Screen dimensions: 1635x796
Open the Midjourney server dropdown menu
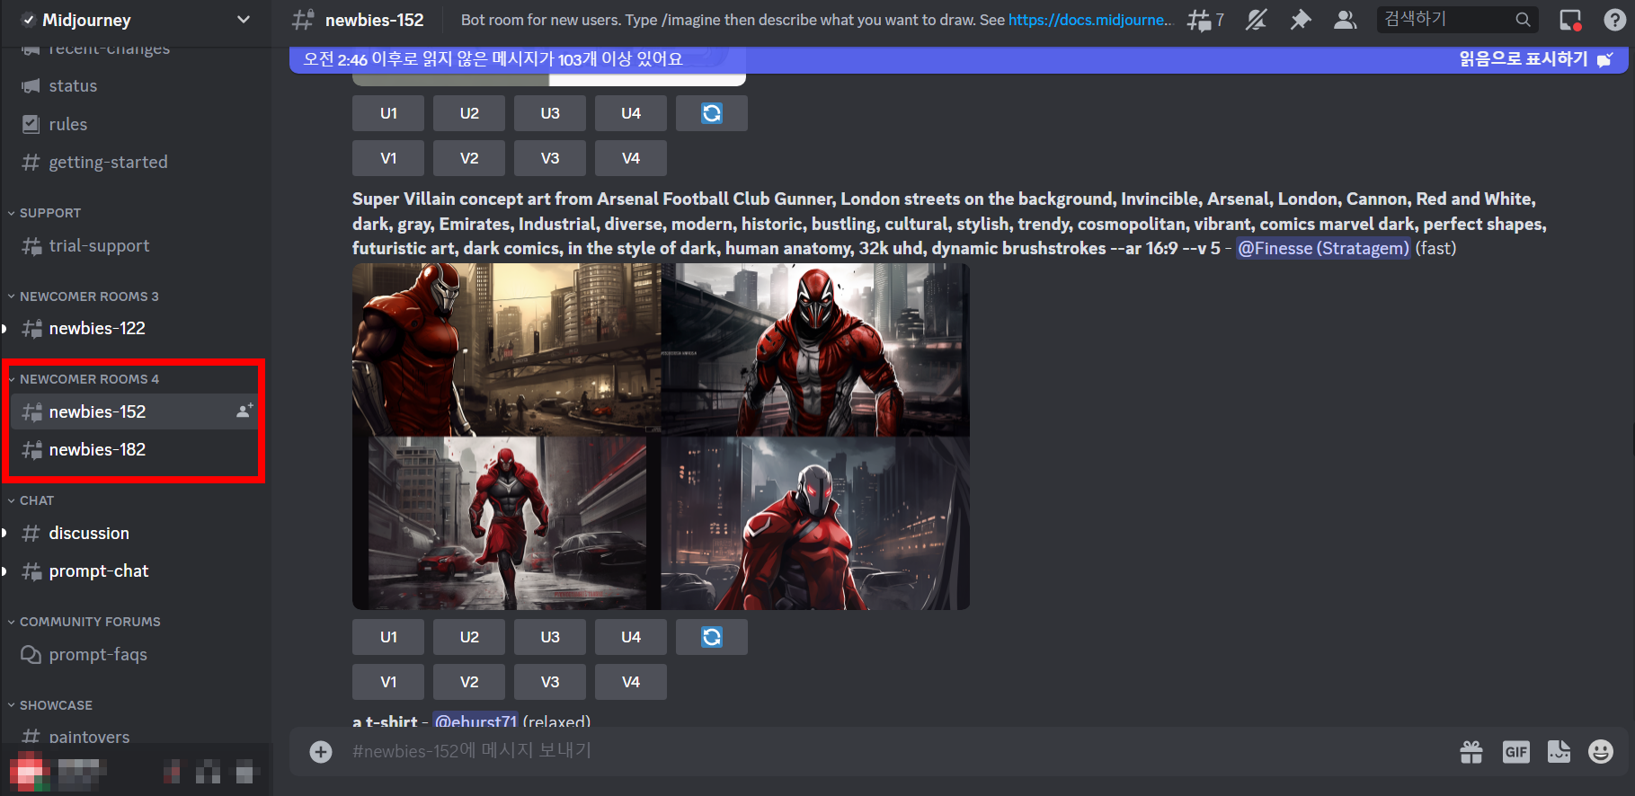coord(243,20)
